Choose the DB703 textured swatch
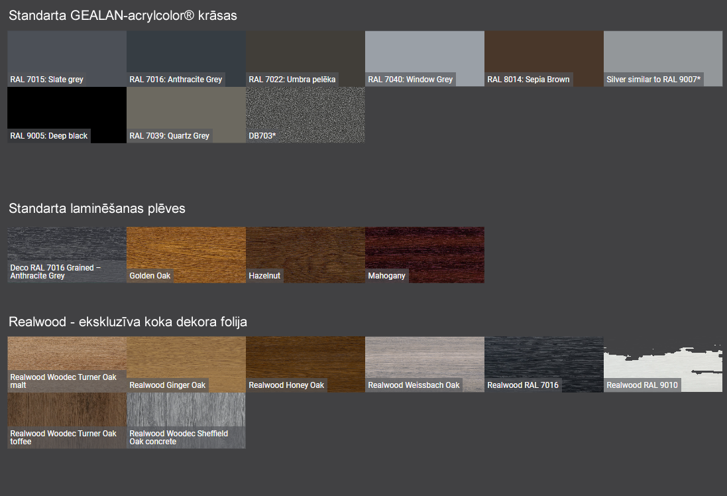The width and height of the screenshot is (727, 496). click(x=306, y=115)
